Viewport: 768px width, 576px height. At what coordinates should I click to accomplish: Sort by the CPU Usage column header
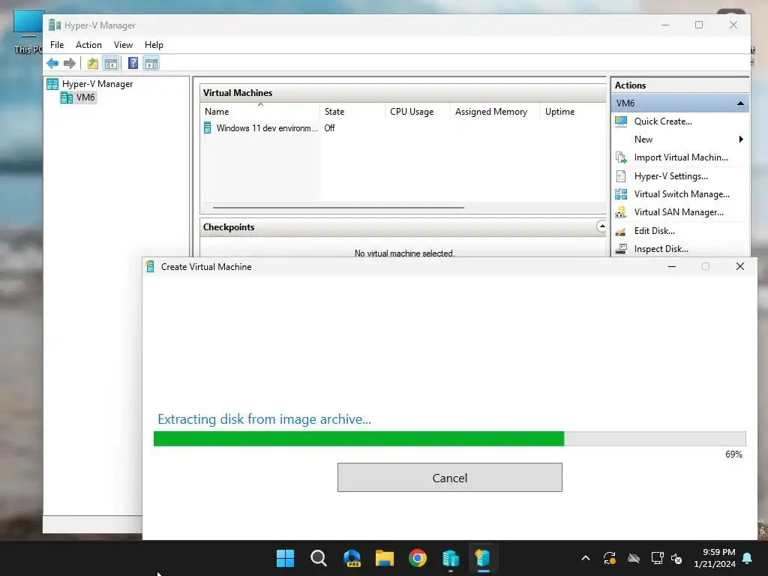point(417,112)
